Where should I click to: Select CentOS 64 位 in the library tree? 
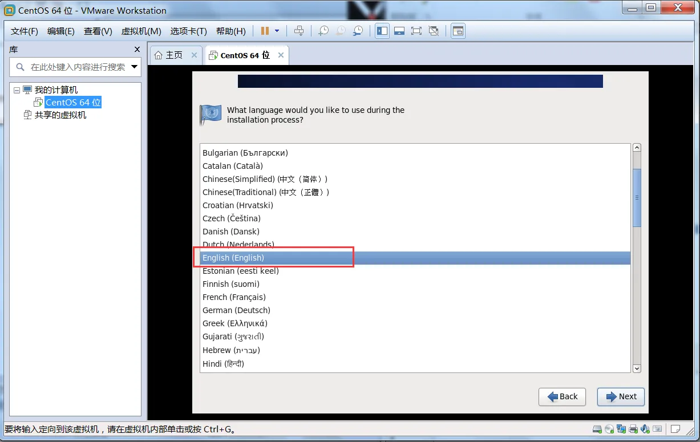tap(73, 103)
